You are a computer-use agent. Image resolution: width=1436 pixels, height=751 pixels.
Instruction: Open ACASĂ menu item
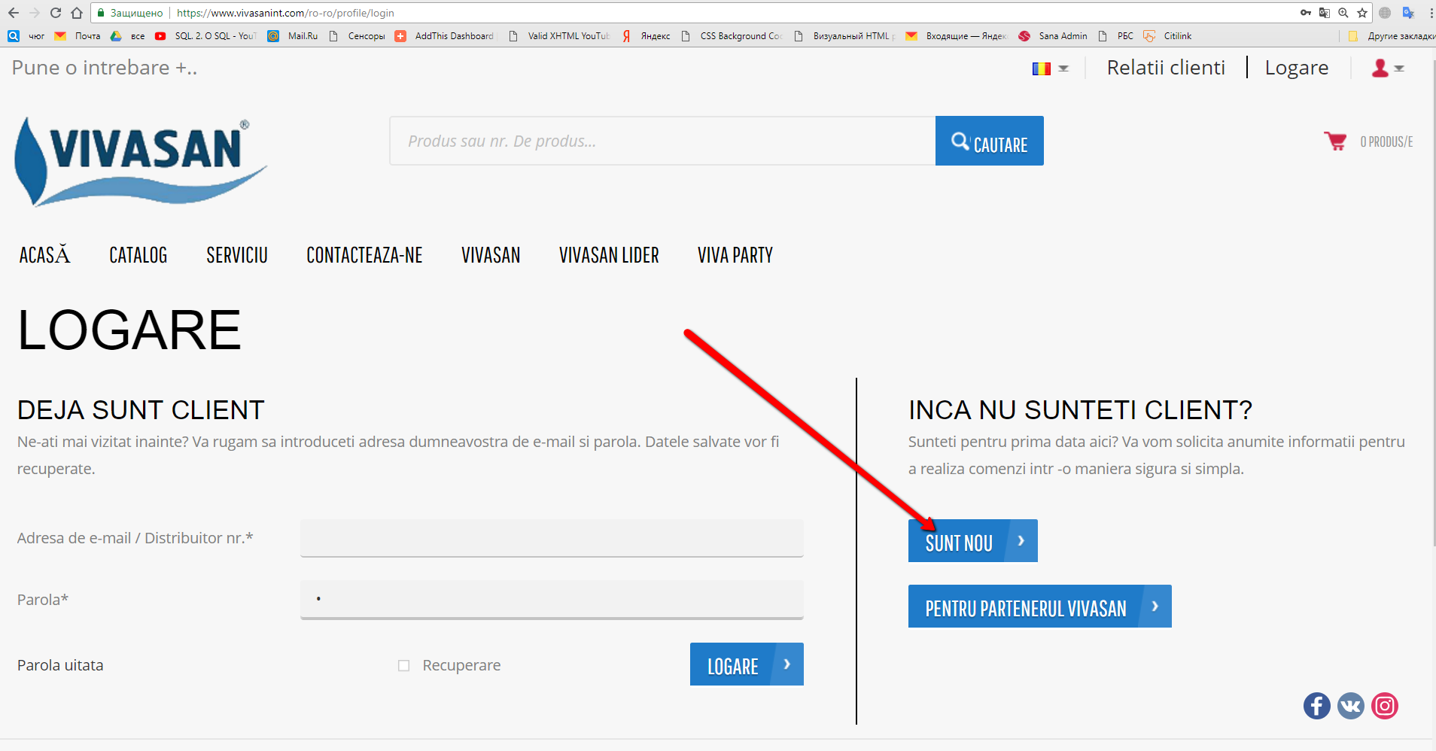click(x=44, y=255)
